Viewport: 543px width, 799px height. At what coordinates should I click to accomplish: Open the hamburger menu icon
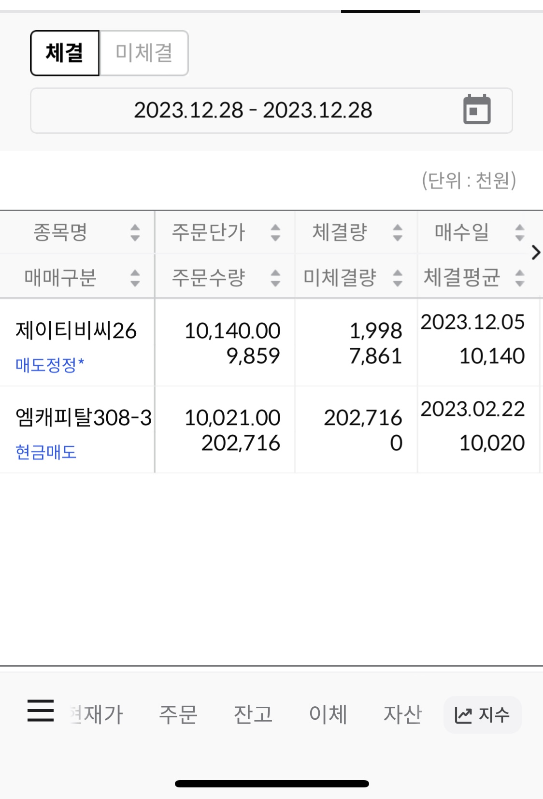click(41, 711)
